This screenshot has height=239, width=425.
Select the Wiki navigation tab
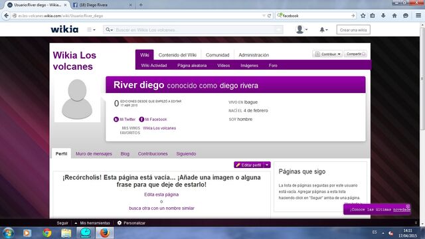pos(145,54)
